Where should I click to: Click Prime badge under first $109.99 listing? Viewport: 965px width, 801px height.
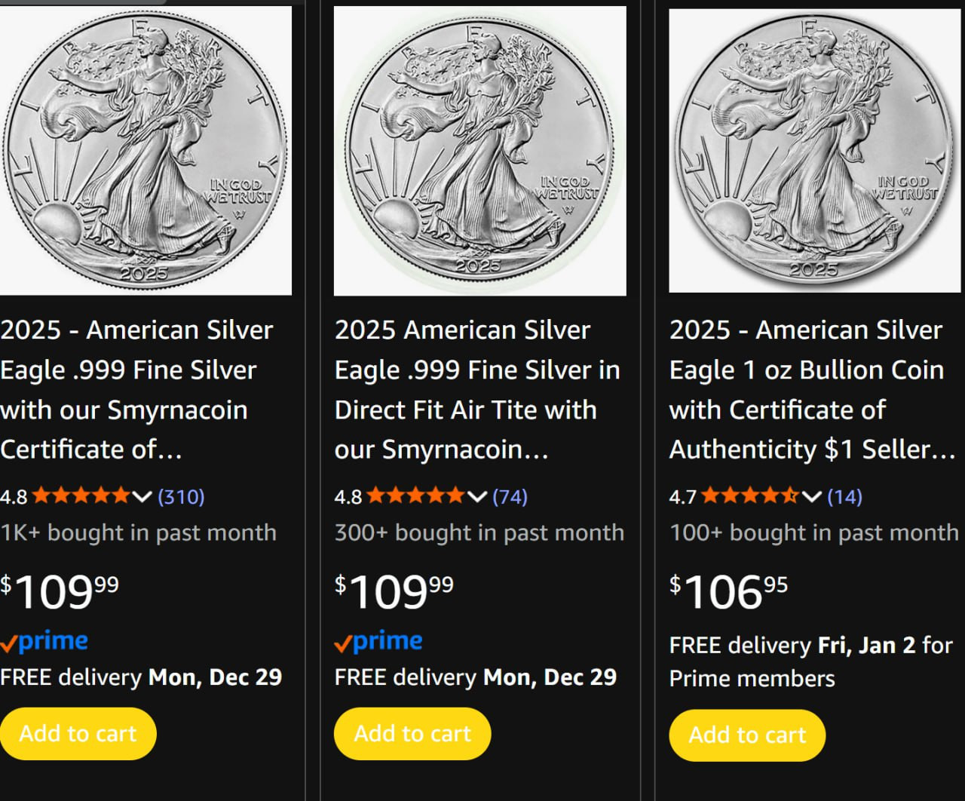(45, 642)
